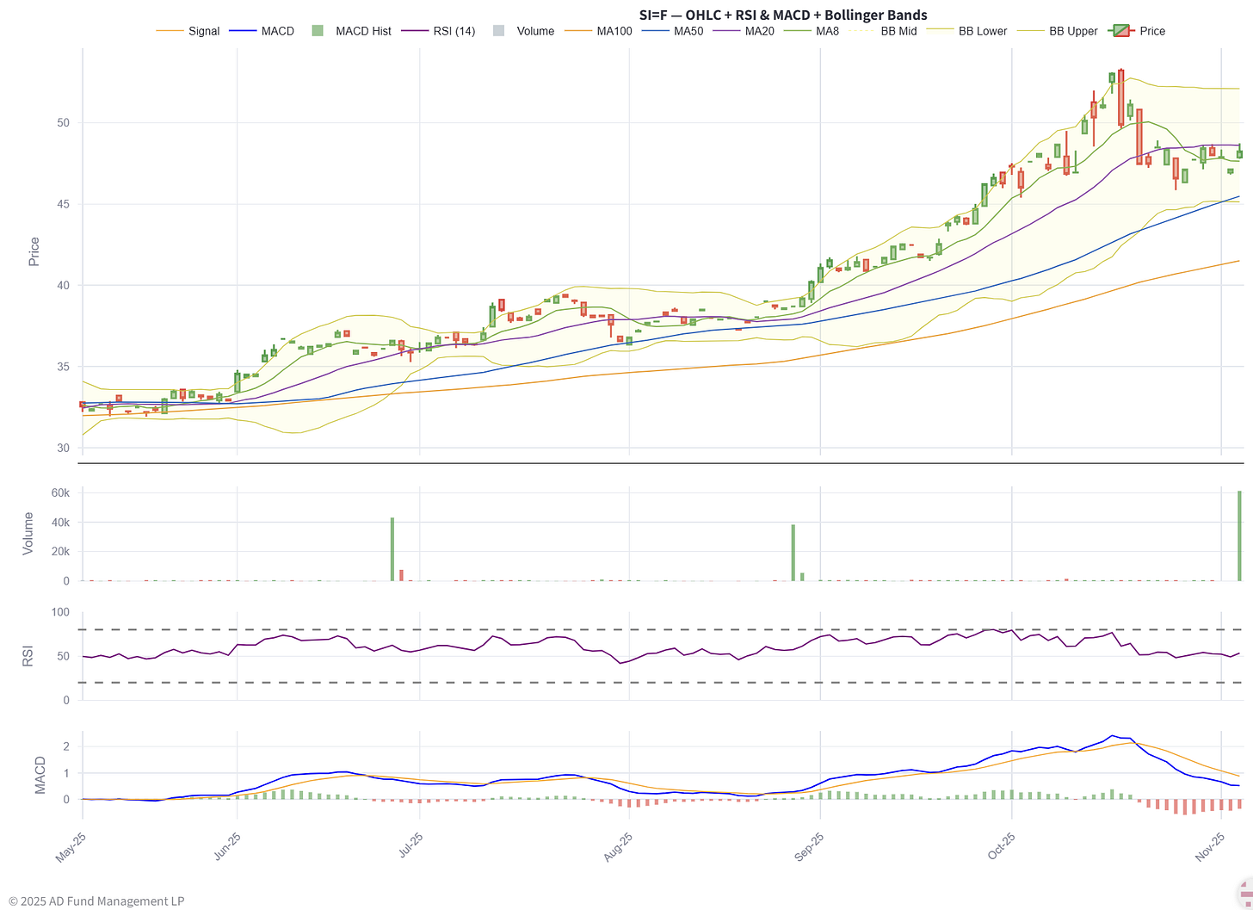Click the 40 price axis tick
1253x910 pixels.
coord(63,286)
